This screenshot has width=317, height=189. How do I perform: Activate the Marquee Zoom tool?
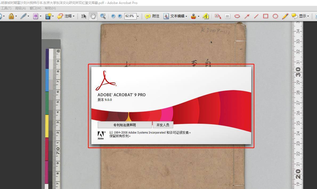[x=103, y=16]
